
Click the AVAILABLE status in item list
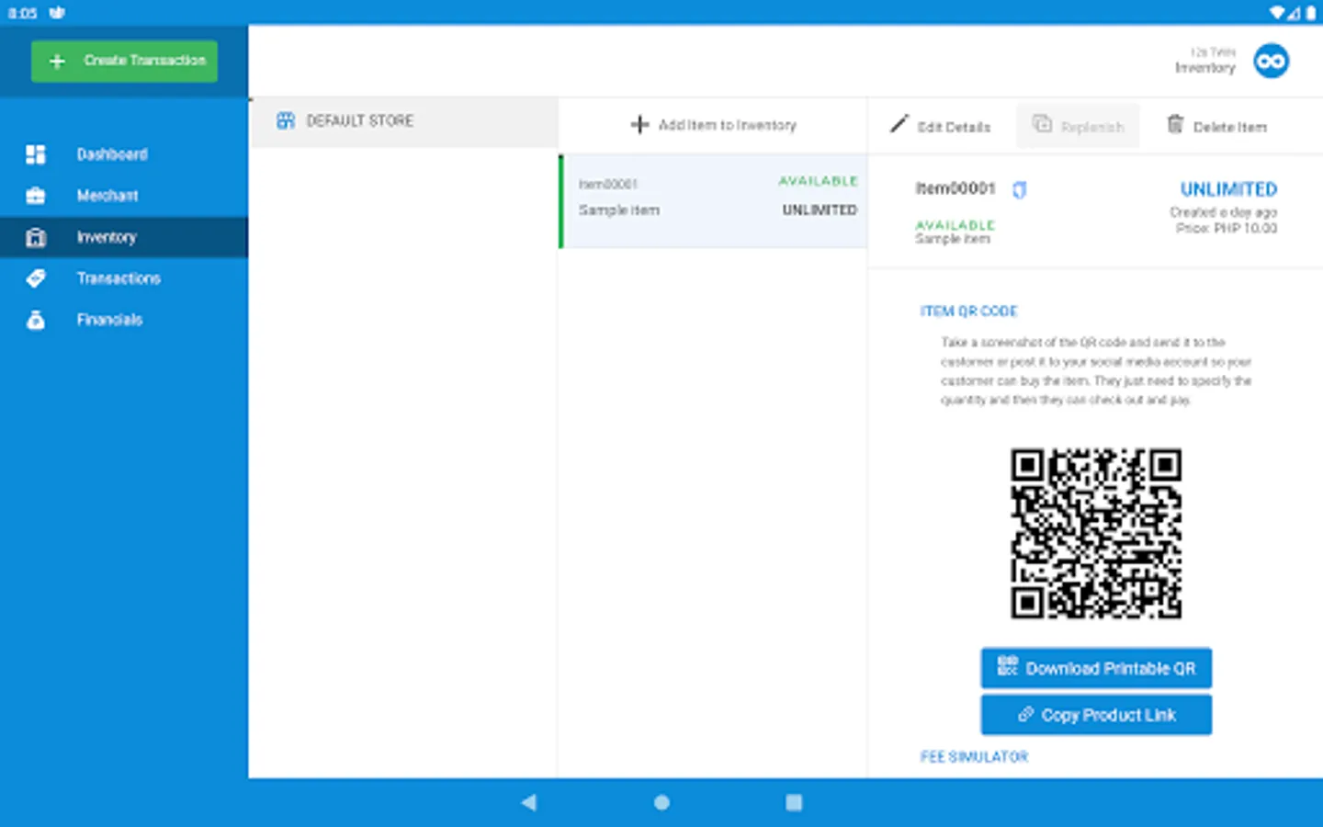pos(818,181)
